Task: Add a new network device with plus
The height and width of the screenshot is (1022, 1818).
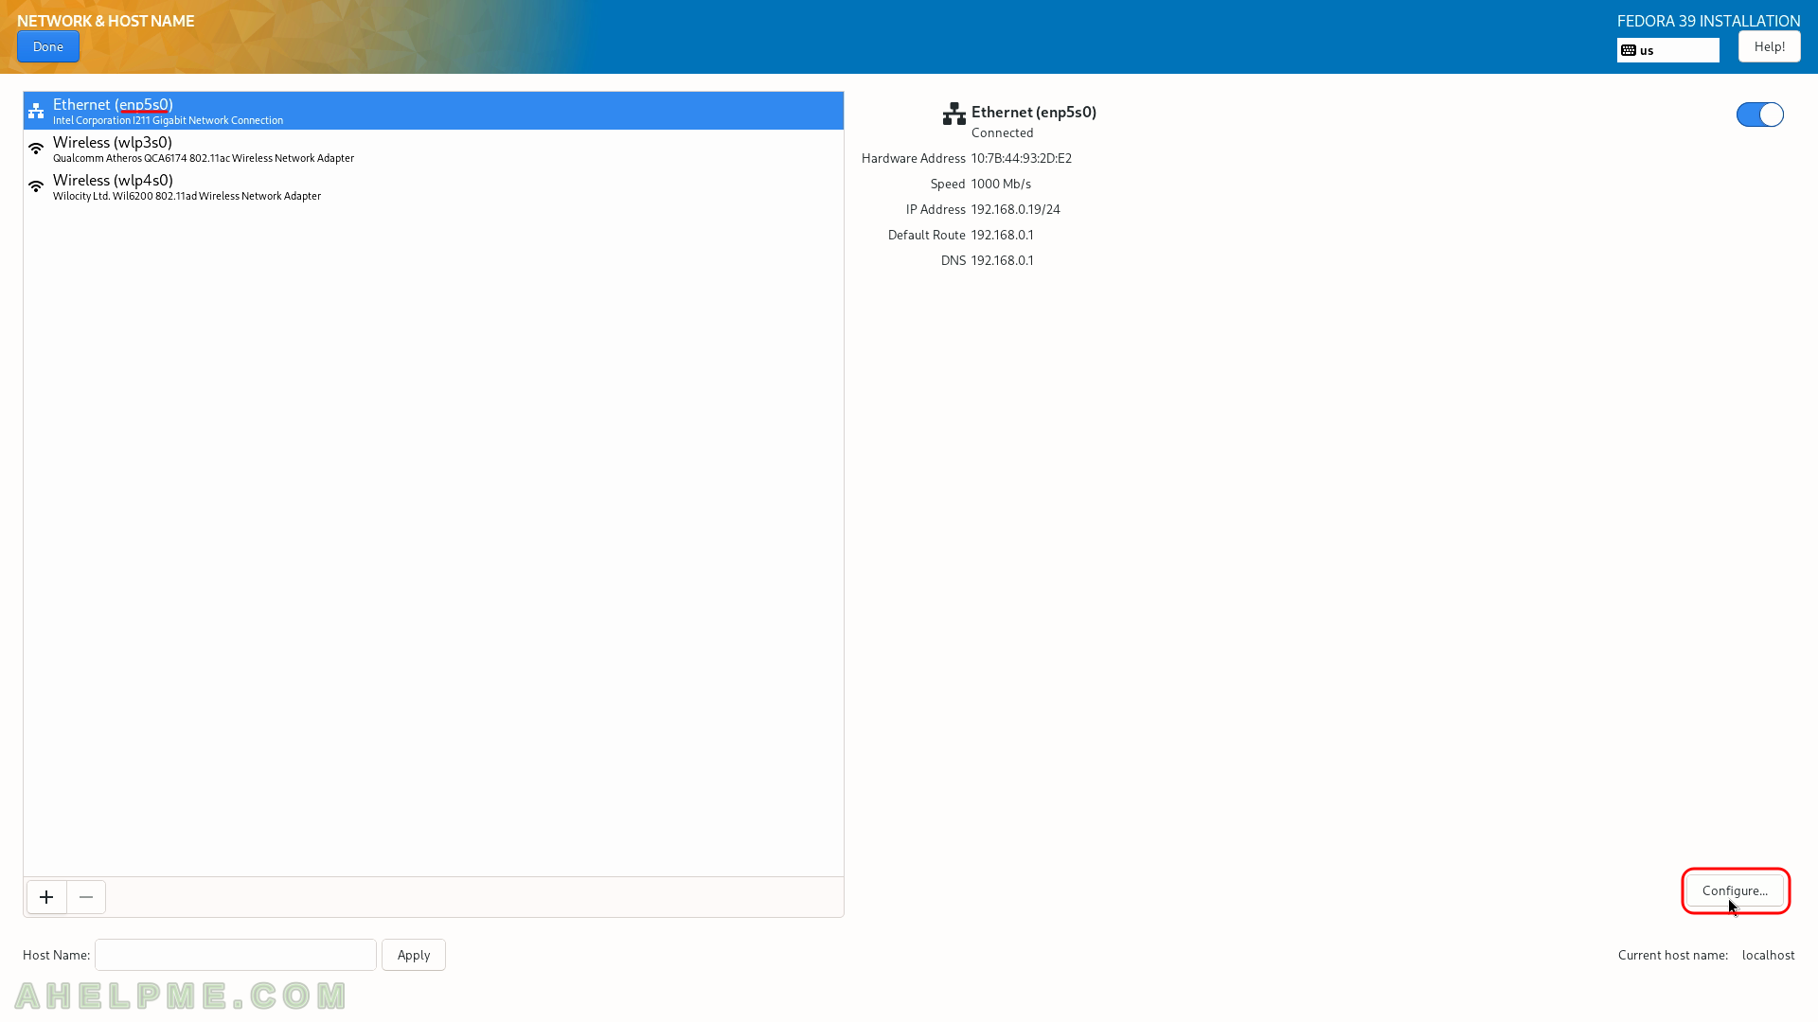Action: pos(46,897)
